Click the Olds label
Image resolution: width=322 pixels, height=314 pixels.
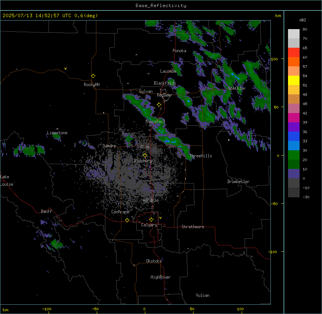coord(145,147)
